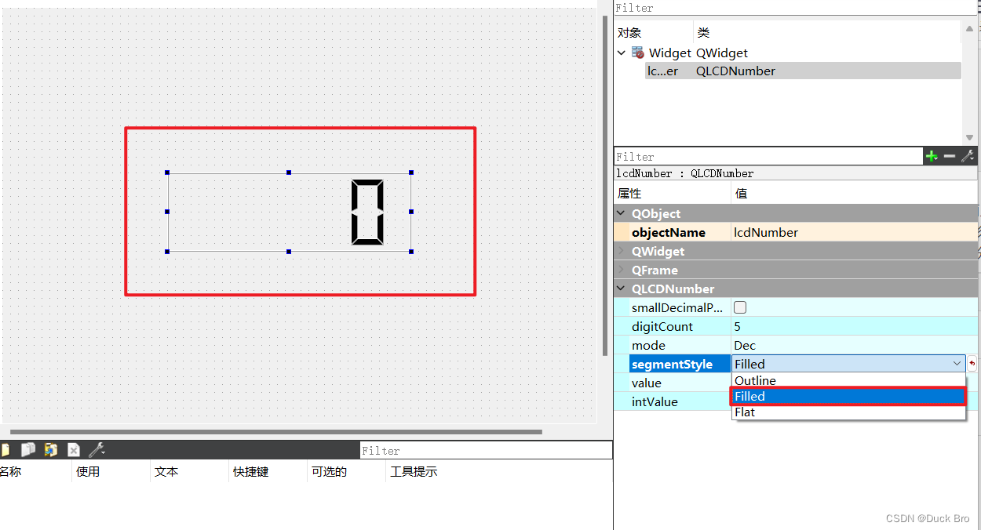
Task: Click the new action icon in the action editor
Action: point(5,449)
